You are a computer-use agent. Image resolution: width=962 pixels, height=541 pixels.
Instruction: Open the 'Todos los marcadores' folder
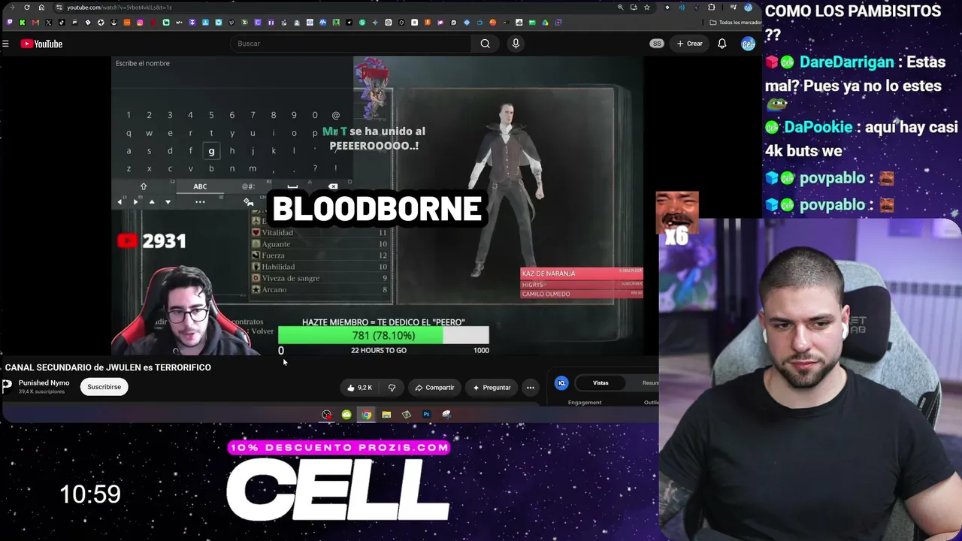point(737,23)
